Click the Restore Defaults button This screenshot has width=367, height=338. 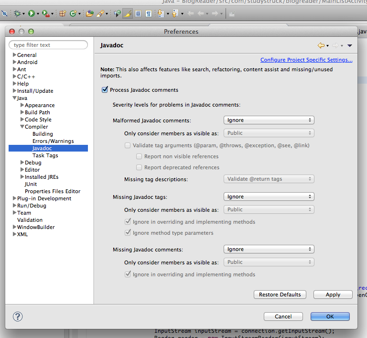pyautogui.click(x=280, y=294)
